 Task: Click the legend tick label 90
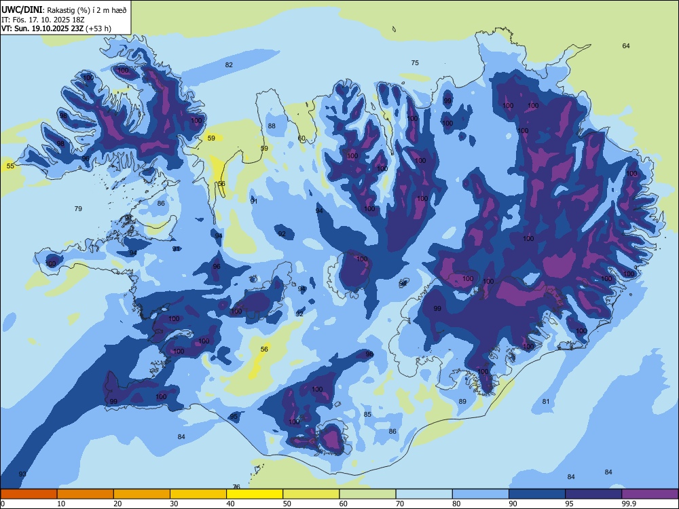tap(513, 504)
